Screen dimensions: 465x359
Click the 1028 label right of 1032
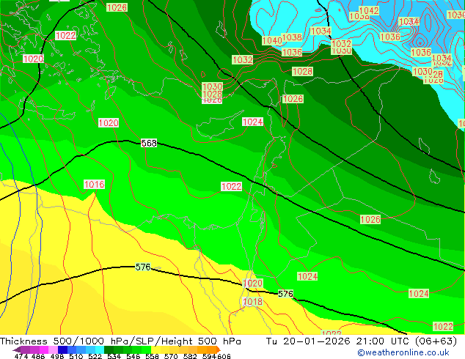(302, 71)
